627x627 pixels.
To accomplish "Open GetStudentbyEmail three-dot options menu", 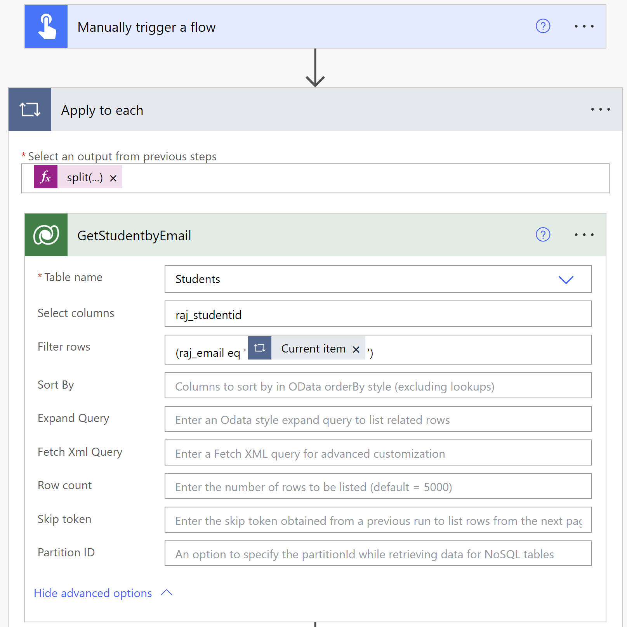I will pyautogui.click(x=584, y=235).
